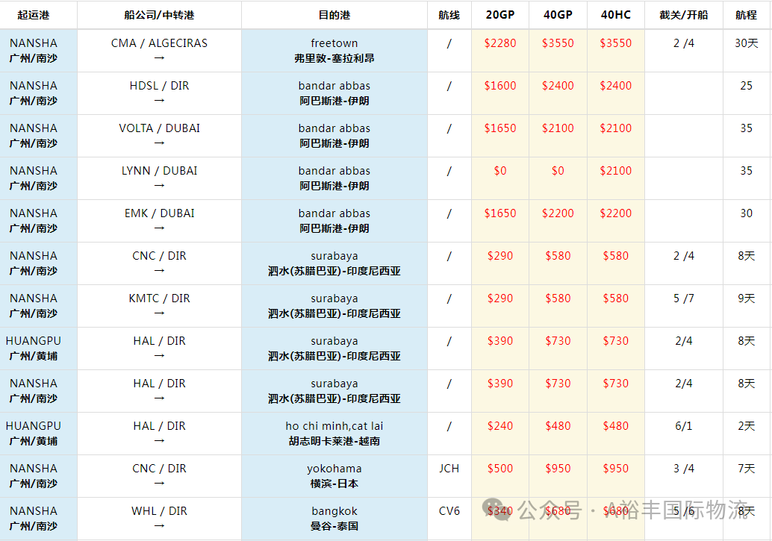This screenshot has width=772, height=541.
Task: Click the bandar abbas destination in HDSL row
Action: pos(334,93)
